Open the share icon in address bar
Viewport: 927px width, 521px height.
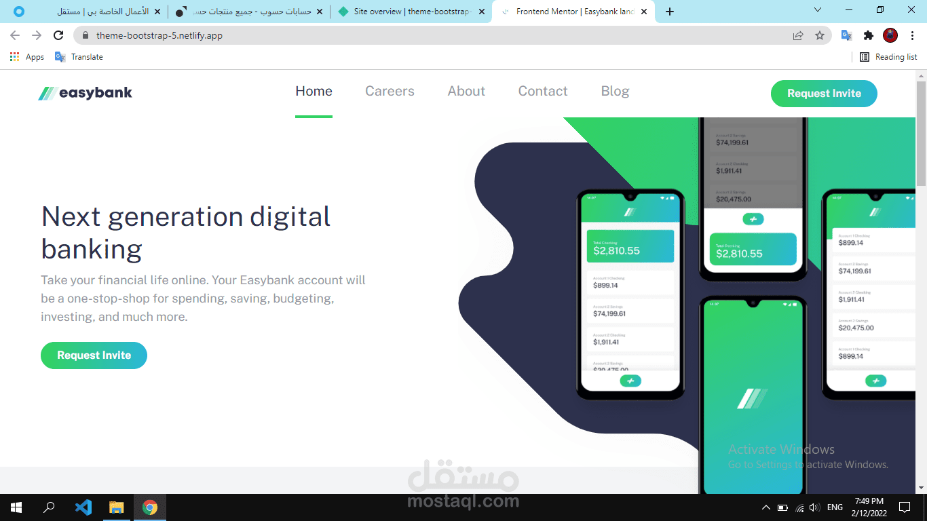pyautogui.click(x=798, y=35)
